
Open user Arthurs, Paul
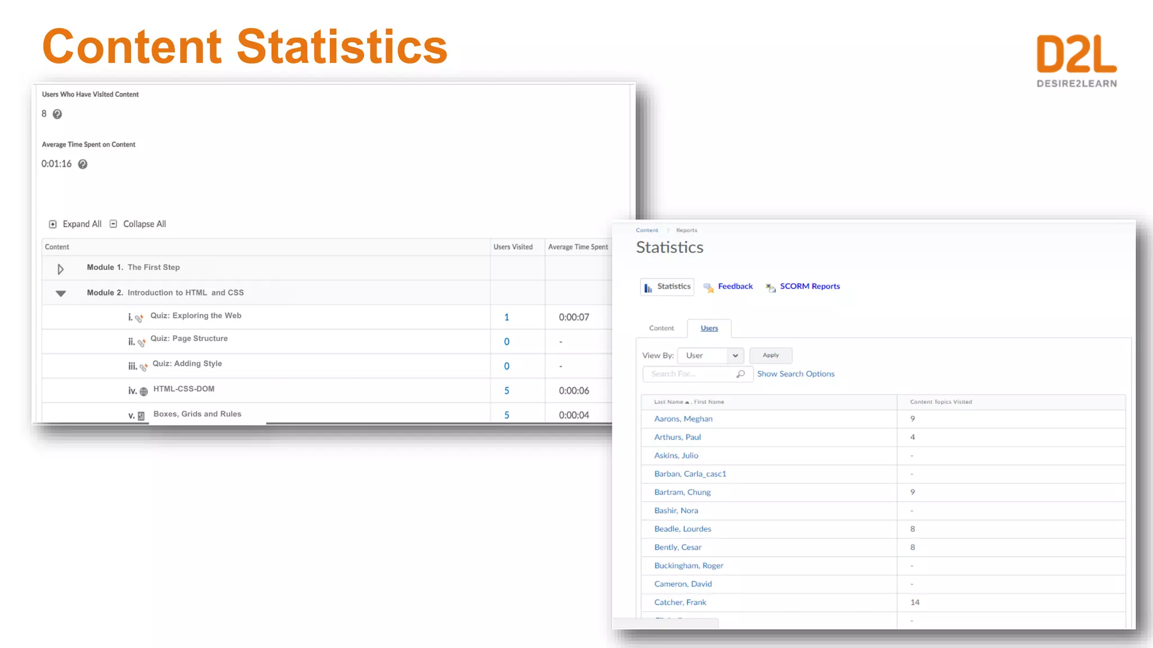coord(677,437)
